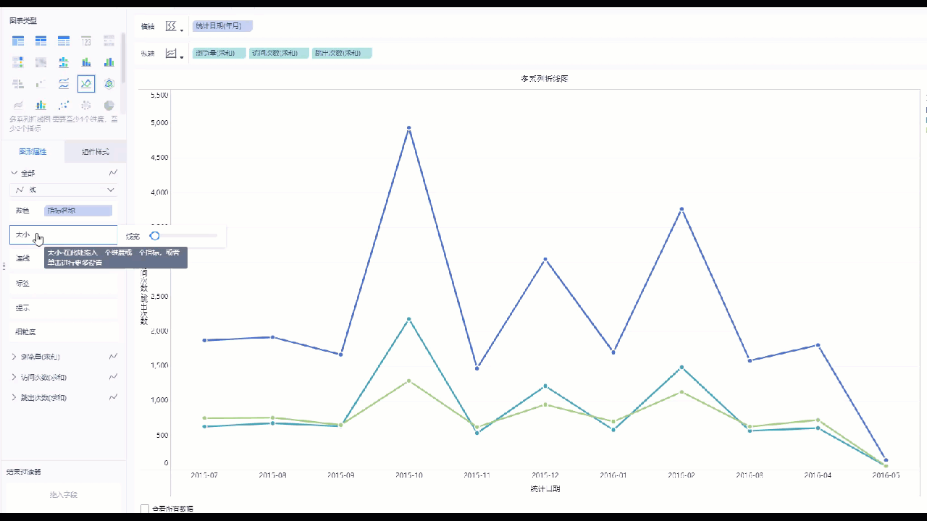
Task: Select the multi-series line chart icon
Action: (86, 84)
